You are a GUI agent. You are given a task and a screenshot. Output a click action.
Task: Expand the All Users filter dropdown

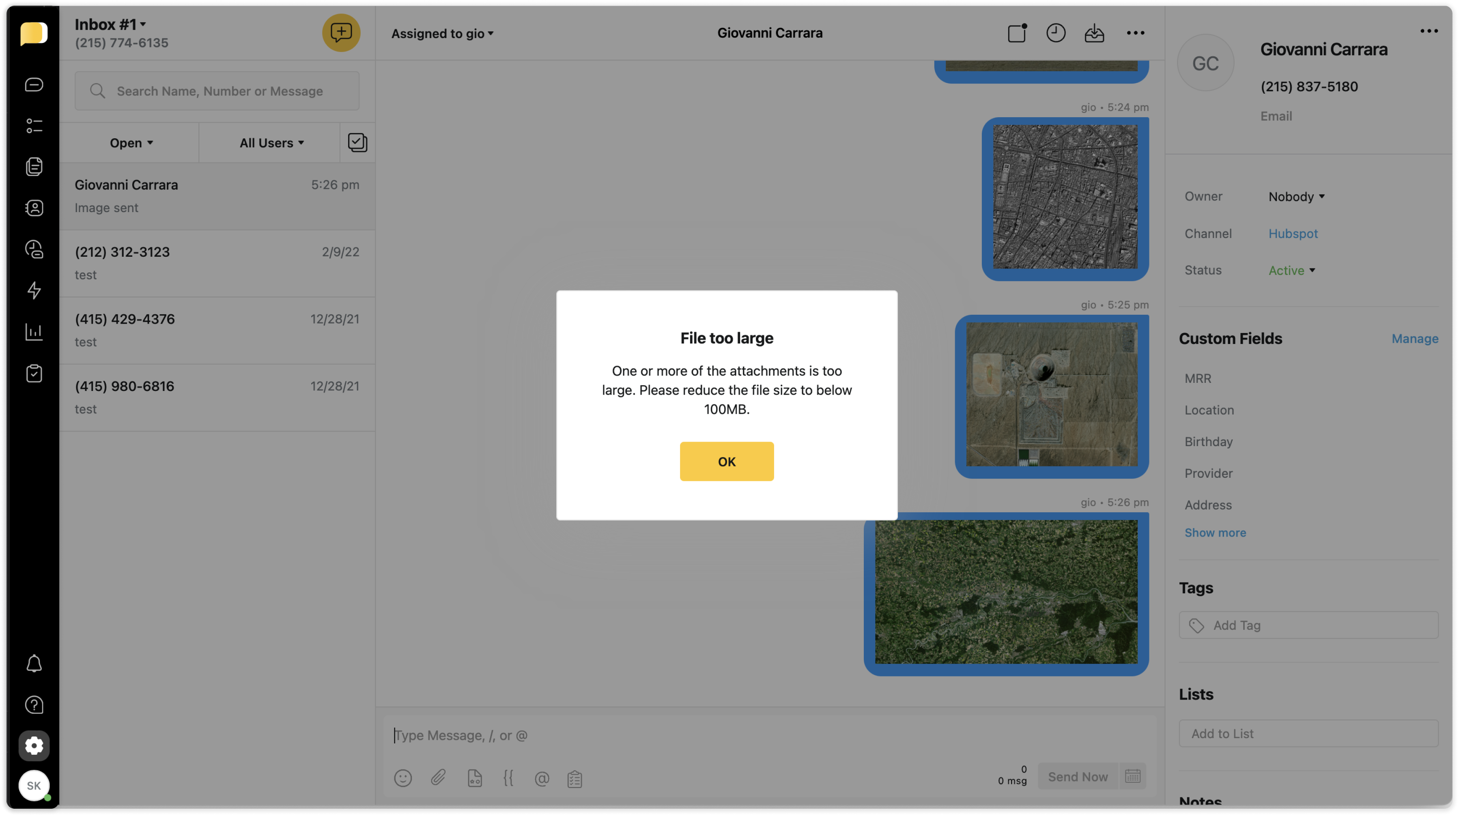(271, 143)
